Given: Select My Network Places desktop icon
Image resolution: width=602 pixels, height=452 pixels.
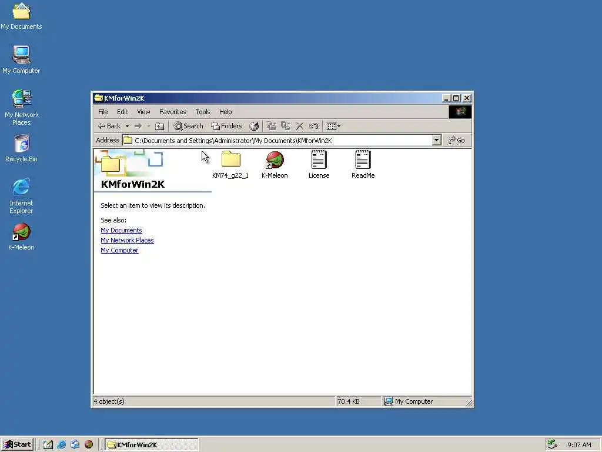Looking at the screenshot, I should (21, 108).
